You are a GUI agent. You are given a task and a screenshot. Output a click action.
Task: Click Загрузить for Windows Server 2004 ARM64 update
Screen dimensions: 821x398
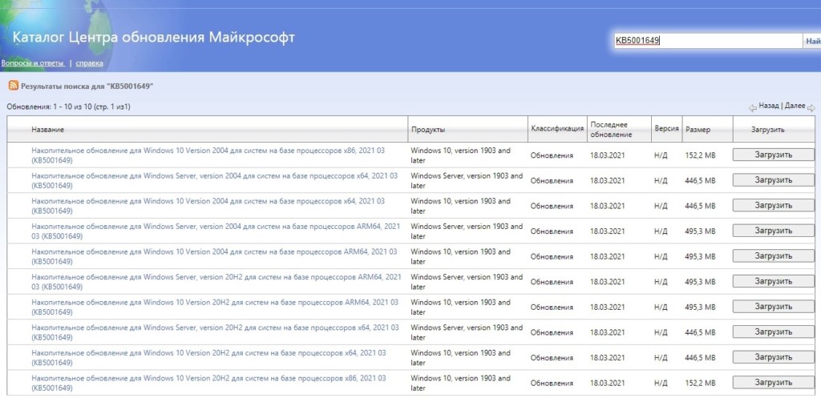[x=774, y=231]
